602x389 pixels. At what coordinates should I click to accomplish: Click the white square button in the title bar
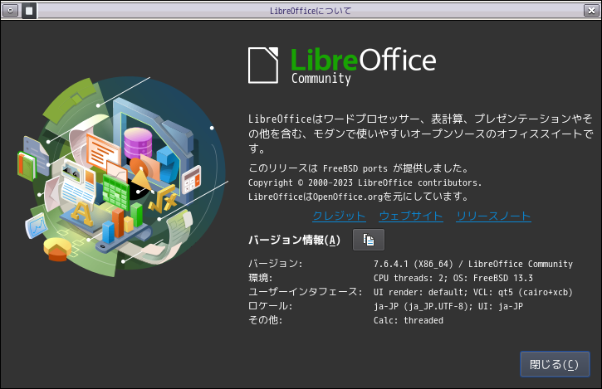pos(29,10)
